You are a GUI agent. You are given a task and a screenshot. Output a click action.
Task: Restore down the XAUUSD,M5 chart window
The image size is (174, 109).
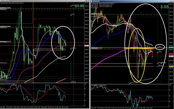pyautogui.click(x=171, y=1)
